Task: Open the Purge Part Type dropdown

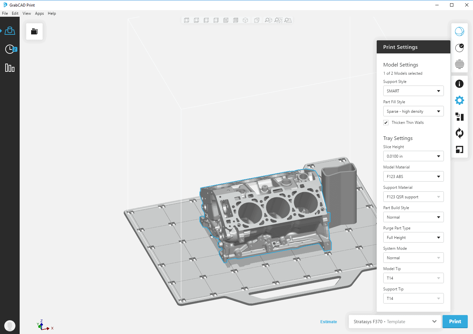Action: pyautogui.click(x=413, y=237)
